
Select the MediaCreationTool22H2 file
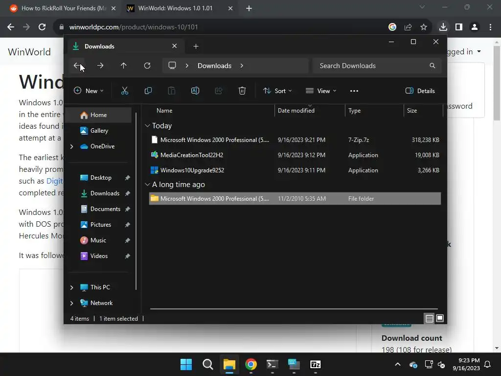(295, 155)
